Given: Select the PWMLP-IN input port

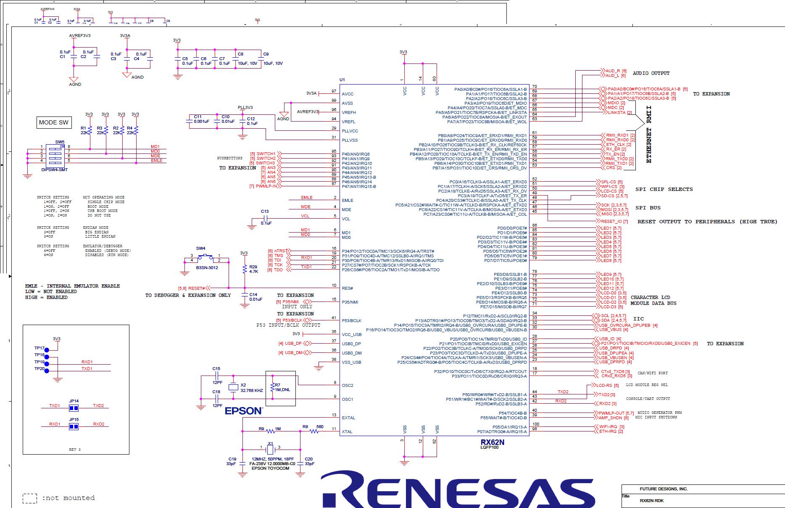Looking at the screenshot, I should 266,186.
